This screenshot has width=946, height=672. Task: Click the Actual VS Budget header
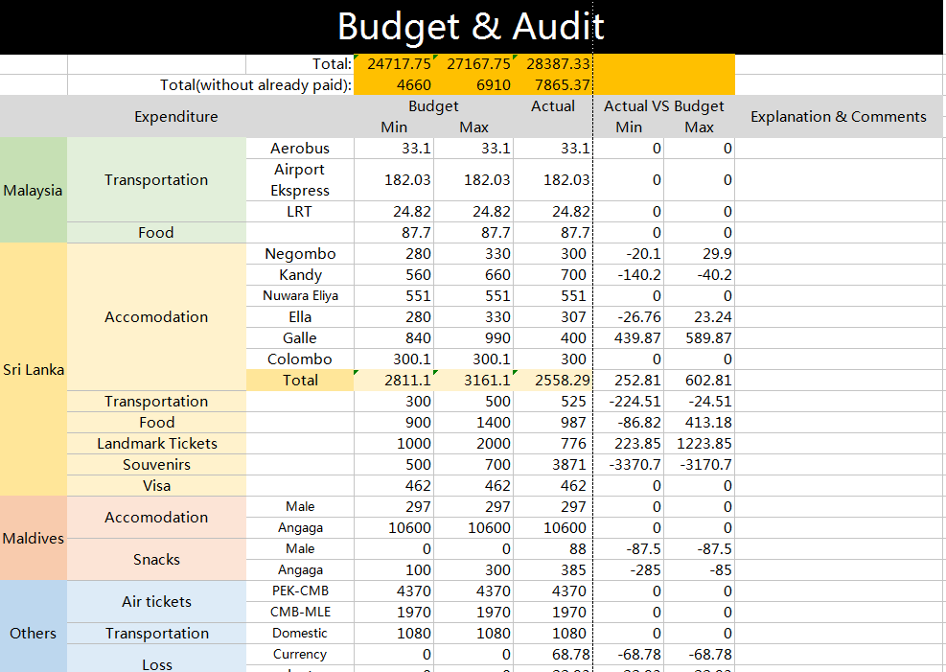tap(663, 106)
